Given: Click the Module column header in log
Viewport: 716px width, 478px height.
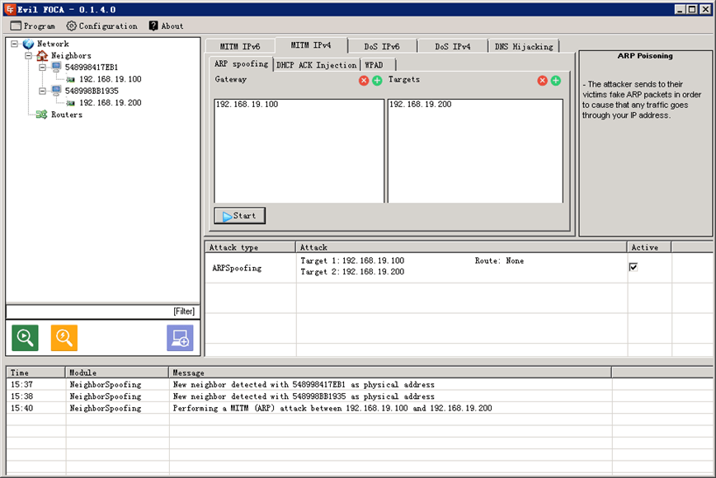Looking at the screenshot, I should pos(117,373).
